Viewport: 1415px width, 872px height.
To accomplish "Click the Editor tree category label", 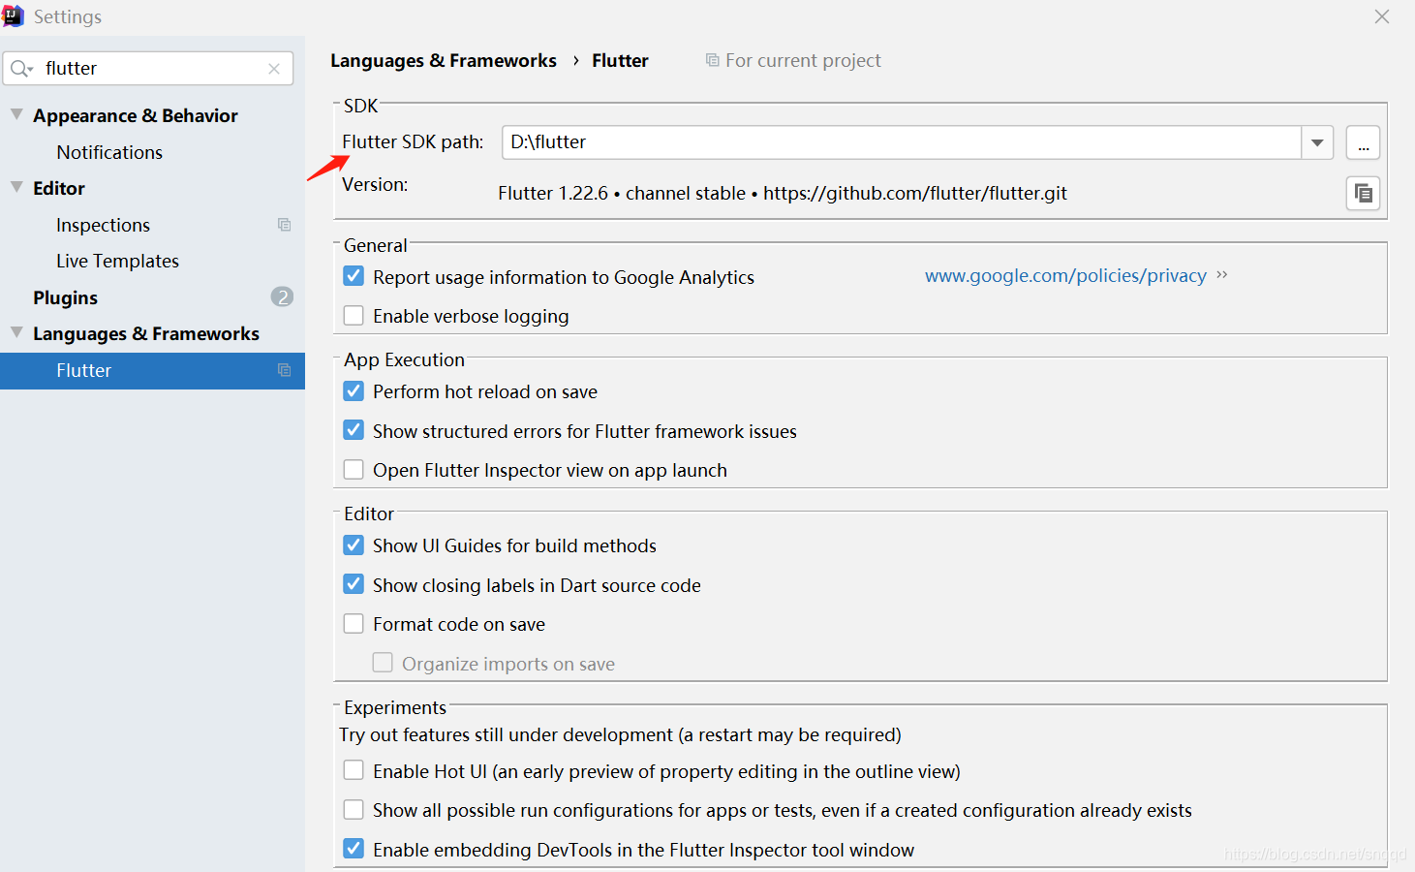I will click(x=59, y=188).
